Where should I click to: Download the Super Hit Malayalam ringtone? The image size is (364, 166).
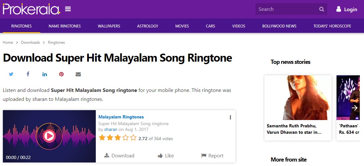[x=119, y=155]
